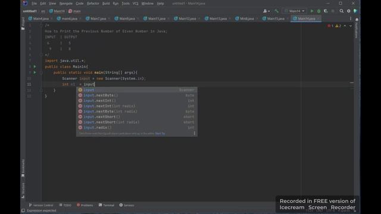Open the VCS menu

point(135,4)
